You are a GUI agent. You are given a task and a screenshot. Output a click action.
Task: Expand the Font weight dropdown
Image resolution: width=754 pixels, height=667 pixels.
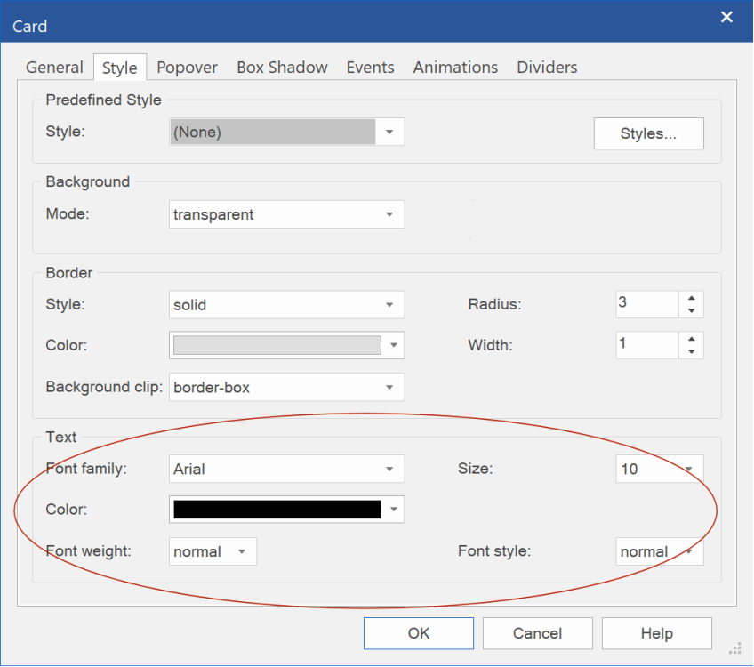click(242, 551)
